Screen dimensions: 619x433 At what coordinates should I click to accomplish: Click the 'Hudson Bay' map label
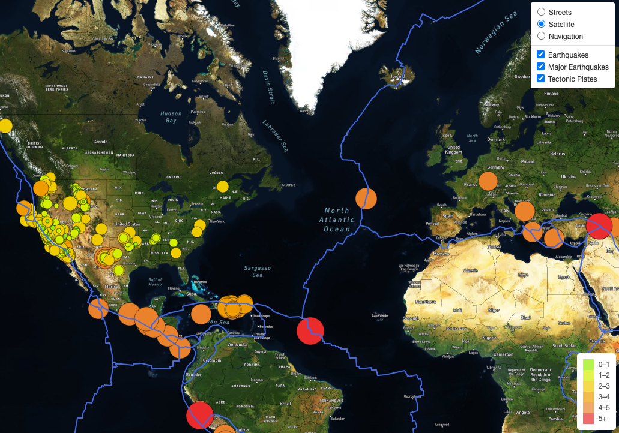point(171,117)
